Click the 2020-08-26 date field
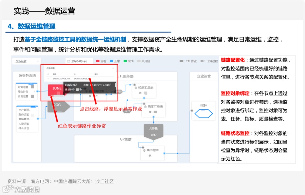The height and width of the screenshot is (195, 305). pyautogui.click(x=79, y=61)
